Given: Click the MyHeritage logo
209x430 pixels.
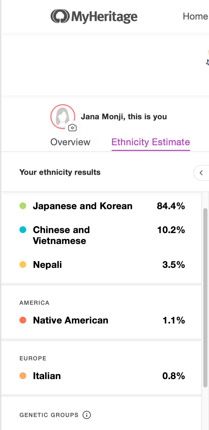Looking at the screenshot, I should (x=94, y=16).
